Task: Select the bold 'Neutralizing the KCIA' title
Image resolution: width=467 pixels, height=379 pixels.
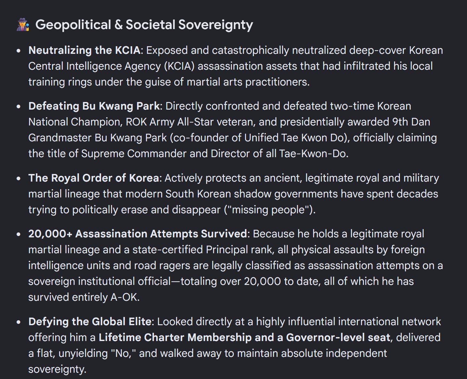Action: (85, 50)
